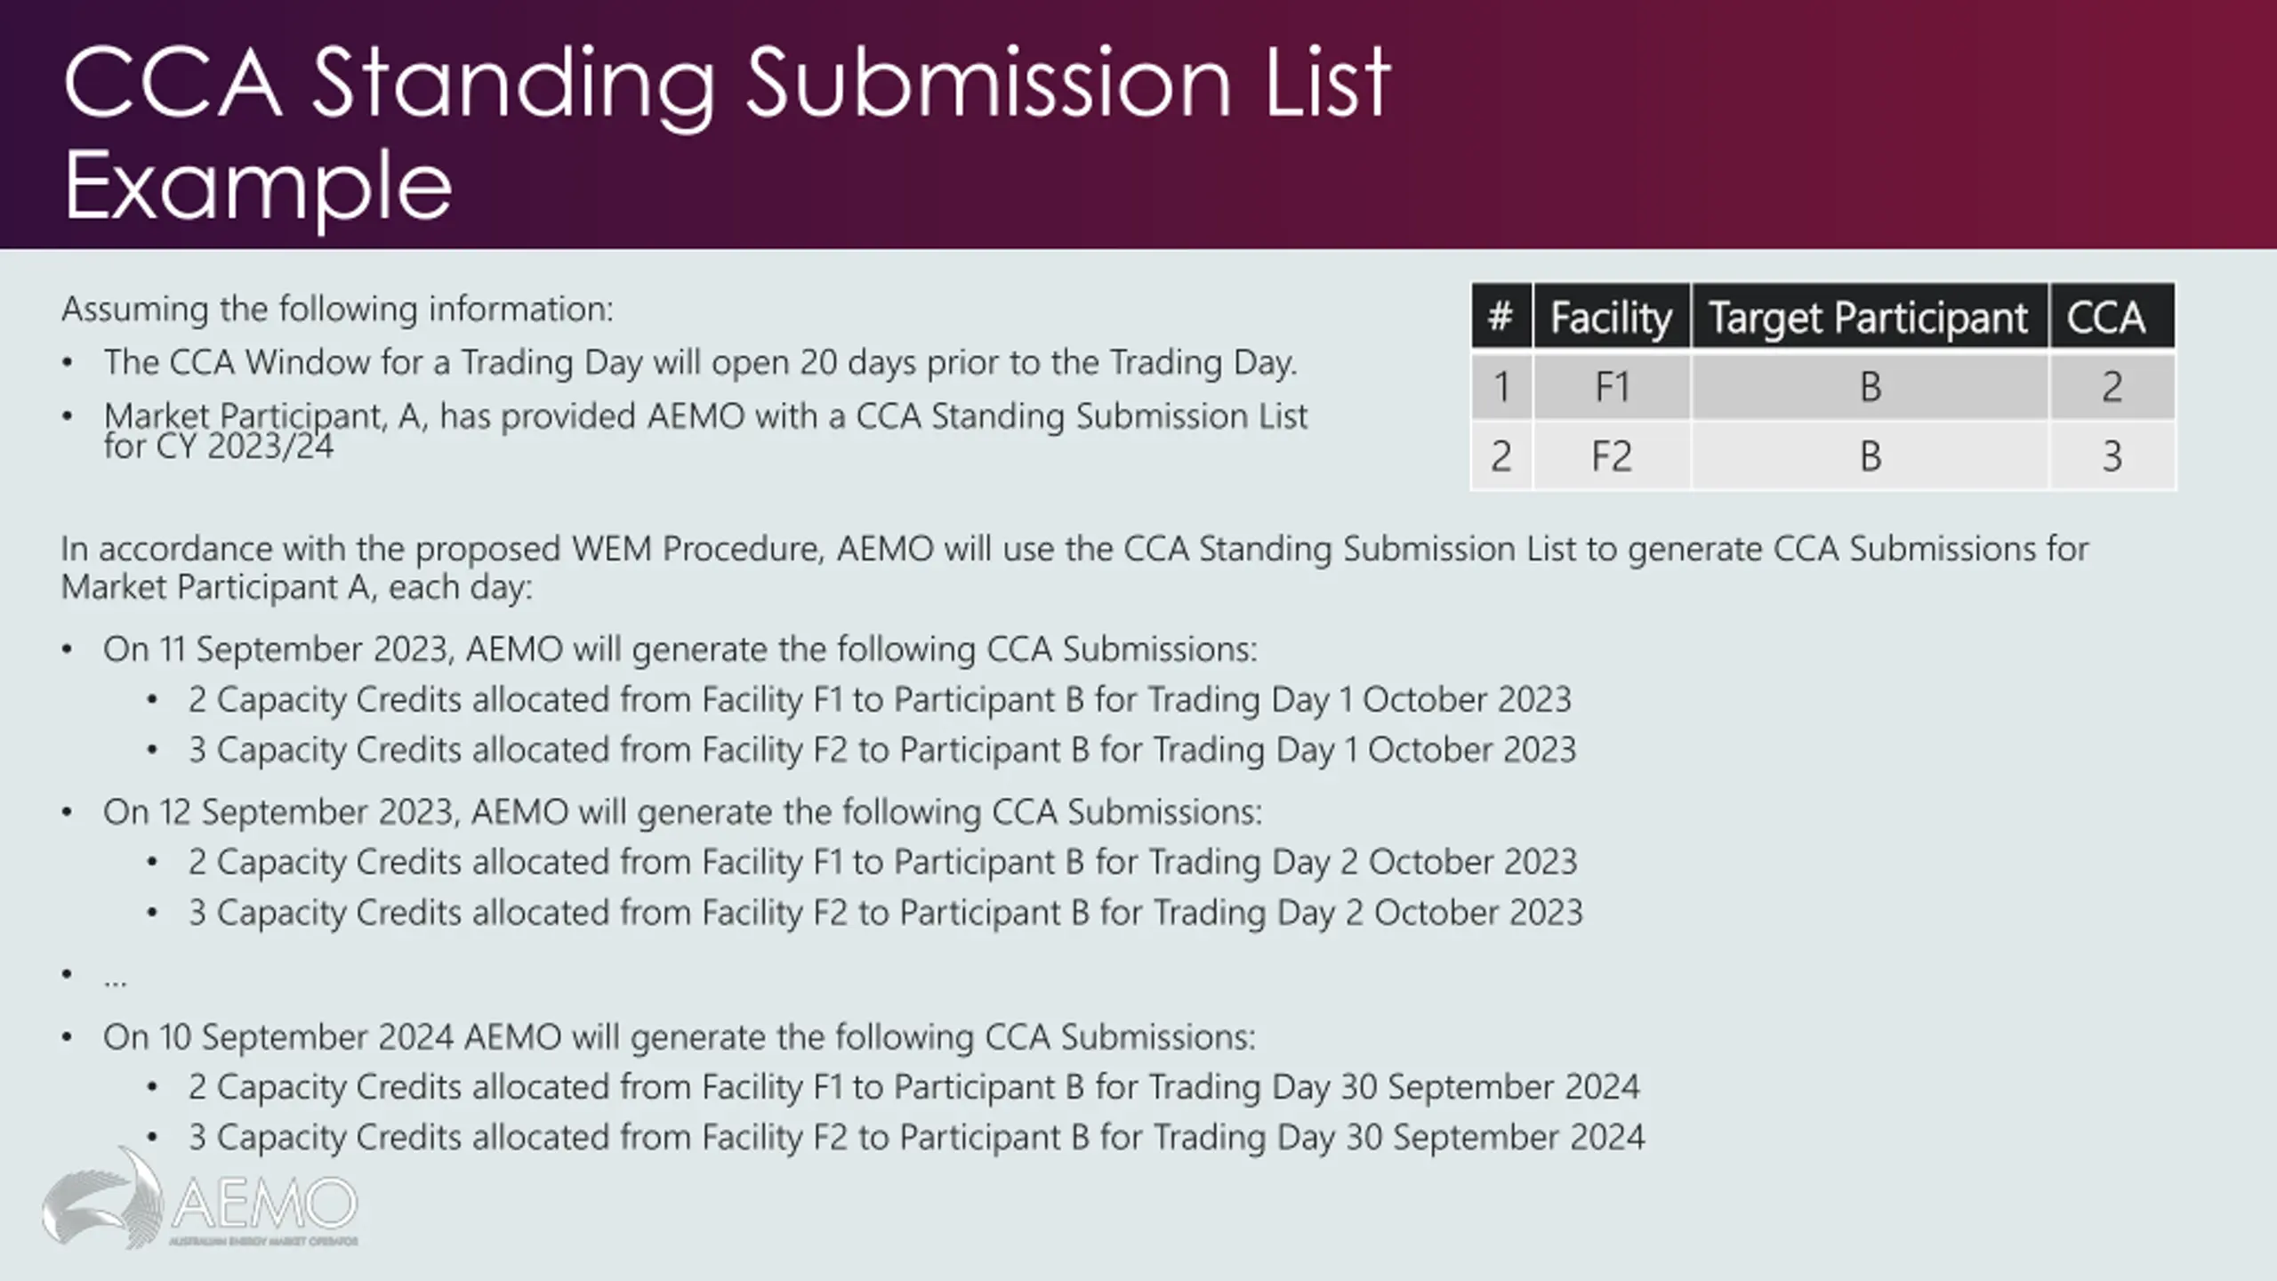Click F2 line for Trading Day 30 September 2024

click(916, 1137)
